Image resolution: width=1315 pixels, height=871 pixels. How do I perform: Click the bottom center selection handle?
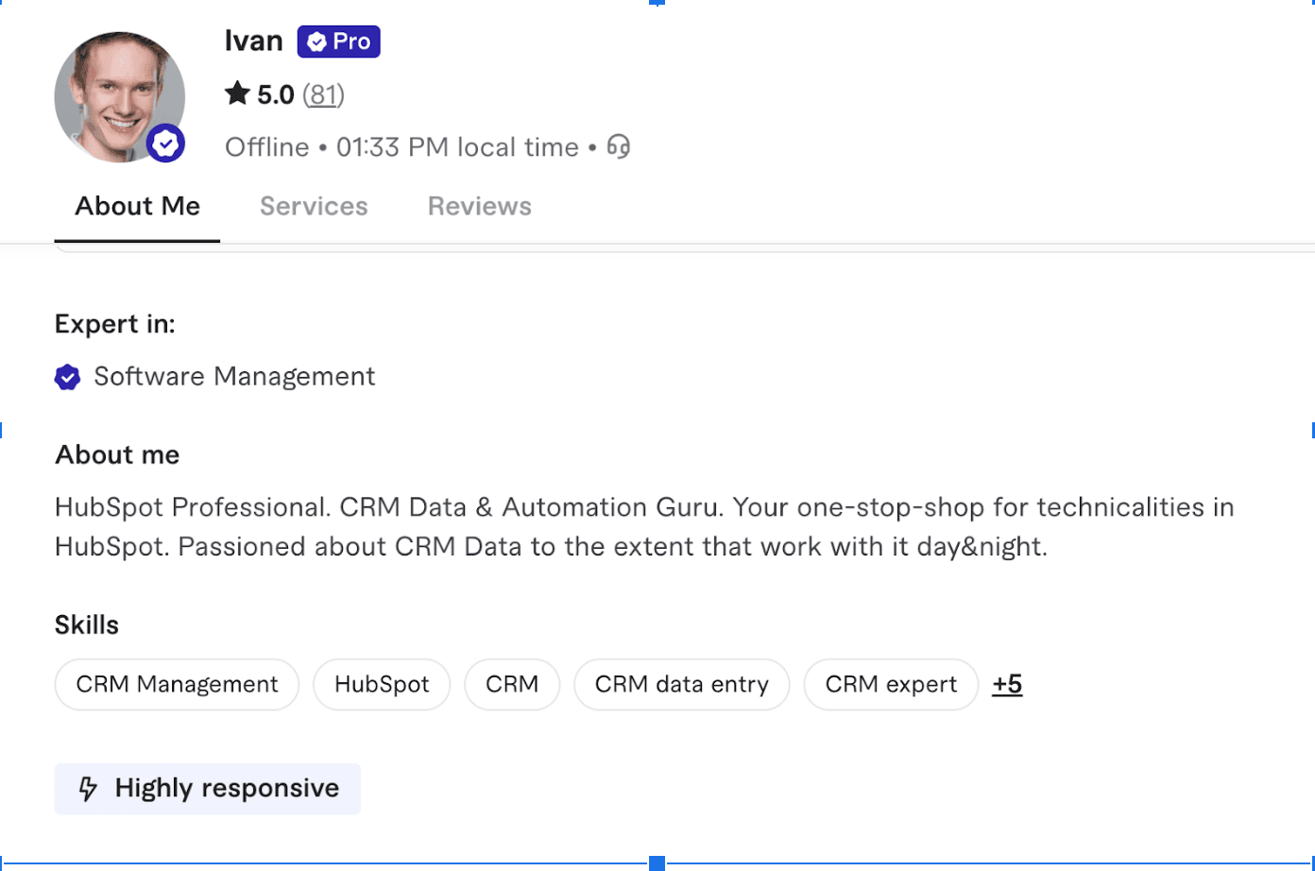tap(657, 862)
